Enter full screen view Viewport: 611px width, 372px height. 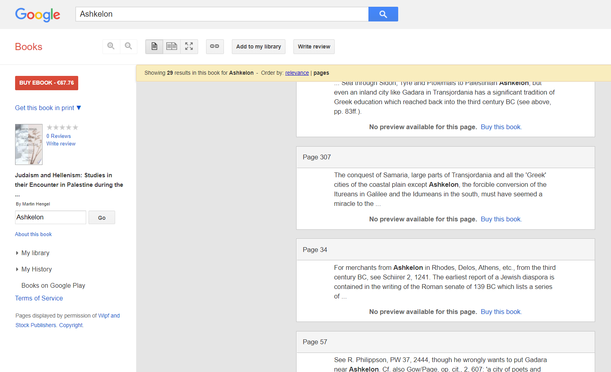(x=189, y=46)
